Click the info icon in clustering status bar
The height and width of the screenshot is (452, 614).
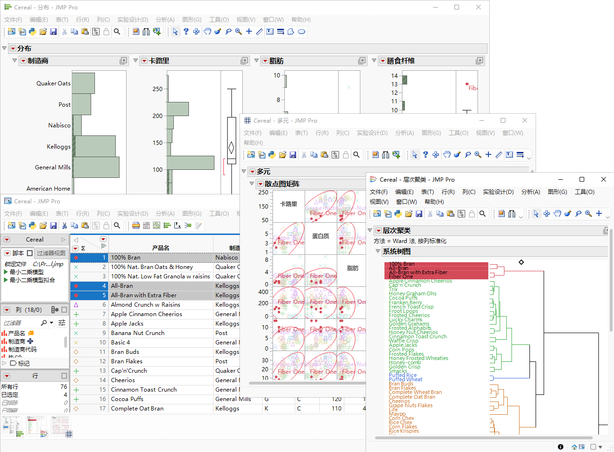click(561, 447)
